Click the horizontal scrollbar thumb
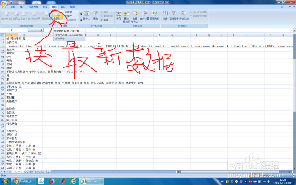Screen dimensions: 296x185 [x=229, y=172]
